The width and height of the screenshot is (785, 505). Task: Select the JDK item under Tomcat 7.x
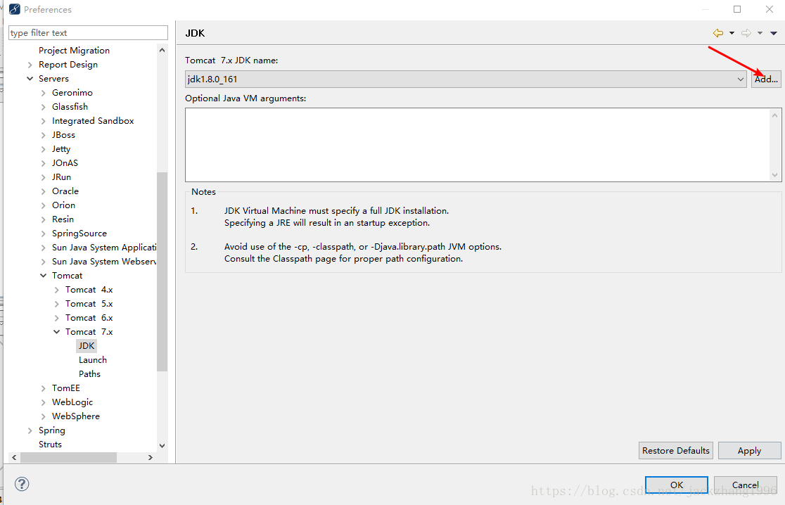tap(86, 346)
